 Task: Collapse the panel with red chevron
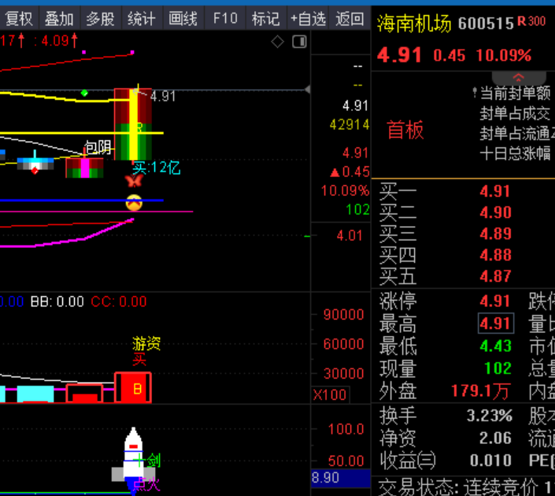(519, 77)
